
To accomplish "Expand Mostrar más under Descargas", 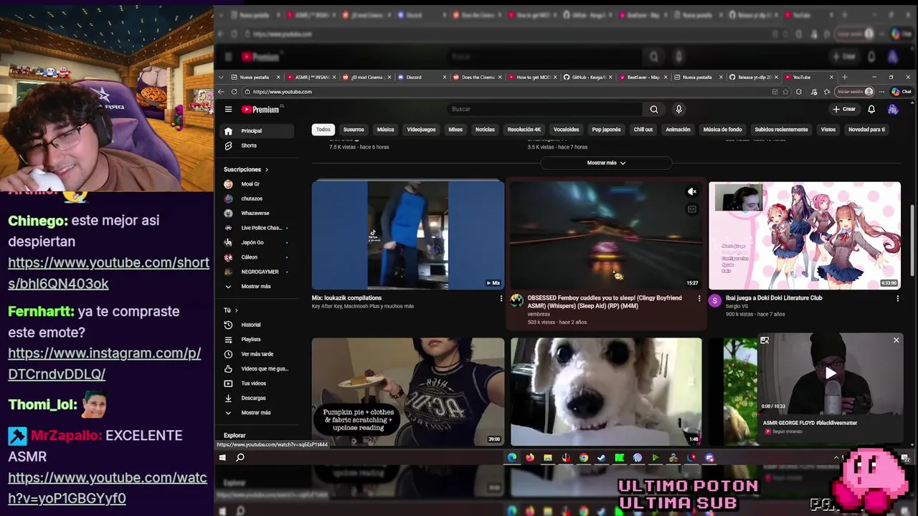I will [257, 413].
